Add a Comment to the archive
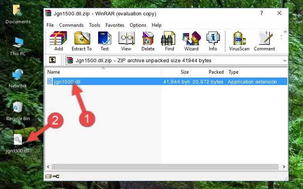303x189 pixels. pos(264,41)
